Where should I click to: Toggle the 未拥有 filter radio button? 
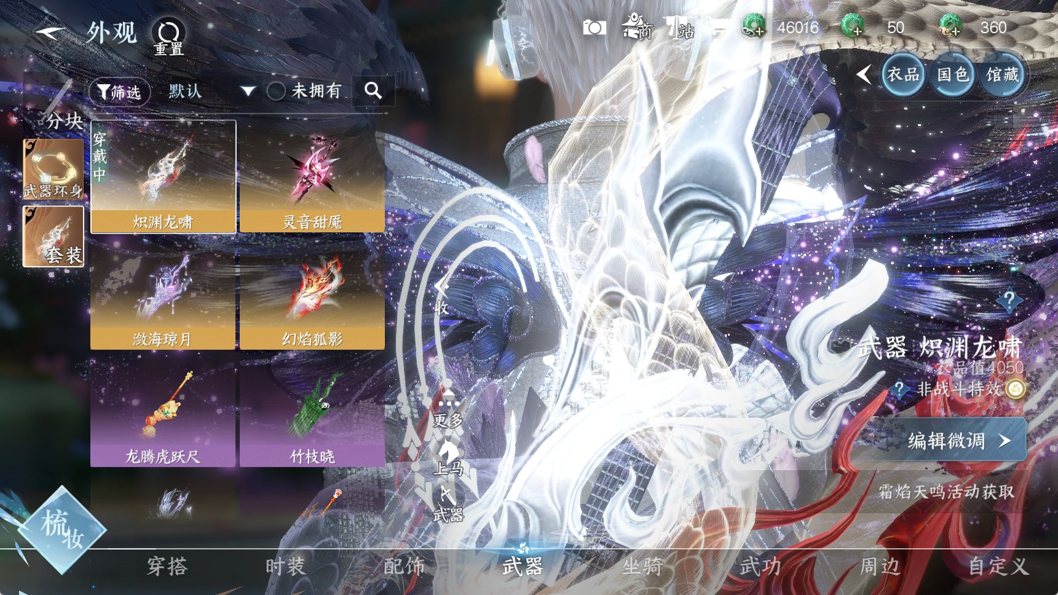pos(276,92)
